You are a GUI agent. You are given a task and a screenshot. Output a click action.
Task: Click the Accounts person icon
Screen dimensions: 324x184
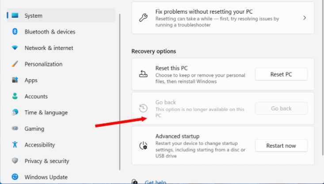pyautogui.click(x=15, y=96)
